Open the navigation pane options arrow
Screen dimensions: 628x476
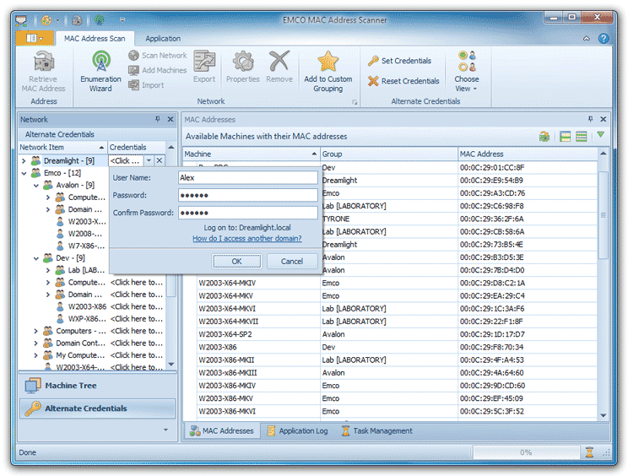click(165, 430)
